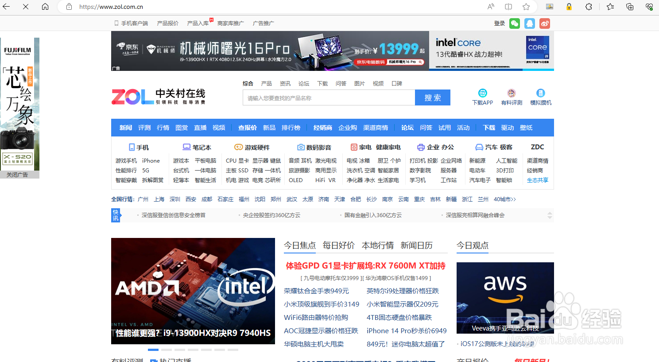Open 查报价 in blue navigation bar
Screen dimensions: 659x362
click(248, 128)
